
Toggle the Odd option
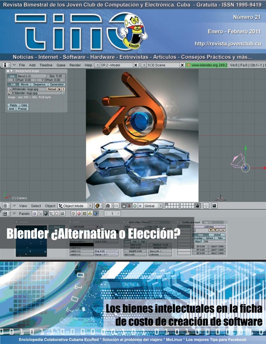tap(24, 105)
